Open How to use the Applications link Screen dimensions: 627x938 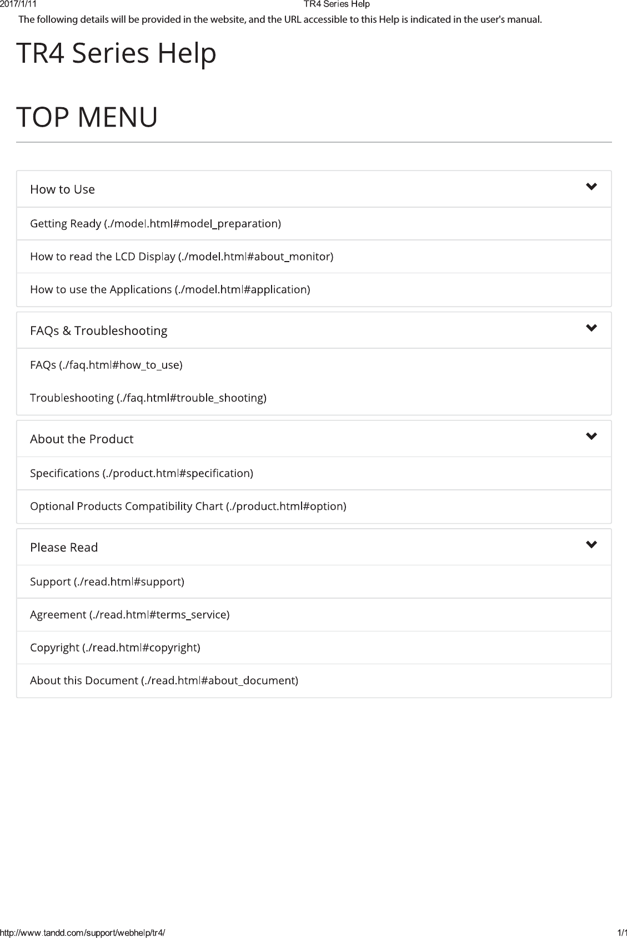point(169,289)
